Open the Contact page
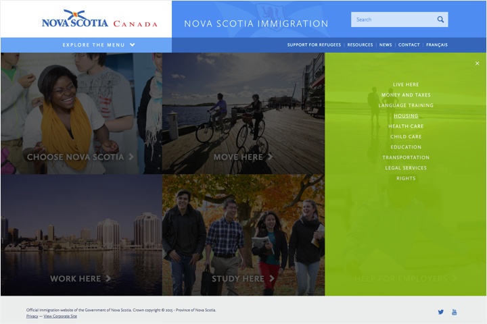Screen dimensions: 487x324 tap(409, 45)
